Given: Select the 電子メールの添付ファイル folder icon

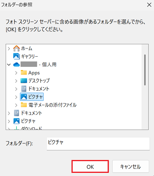Looking at the screenshot, I should [24, 105].
